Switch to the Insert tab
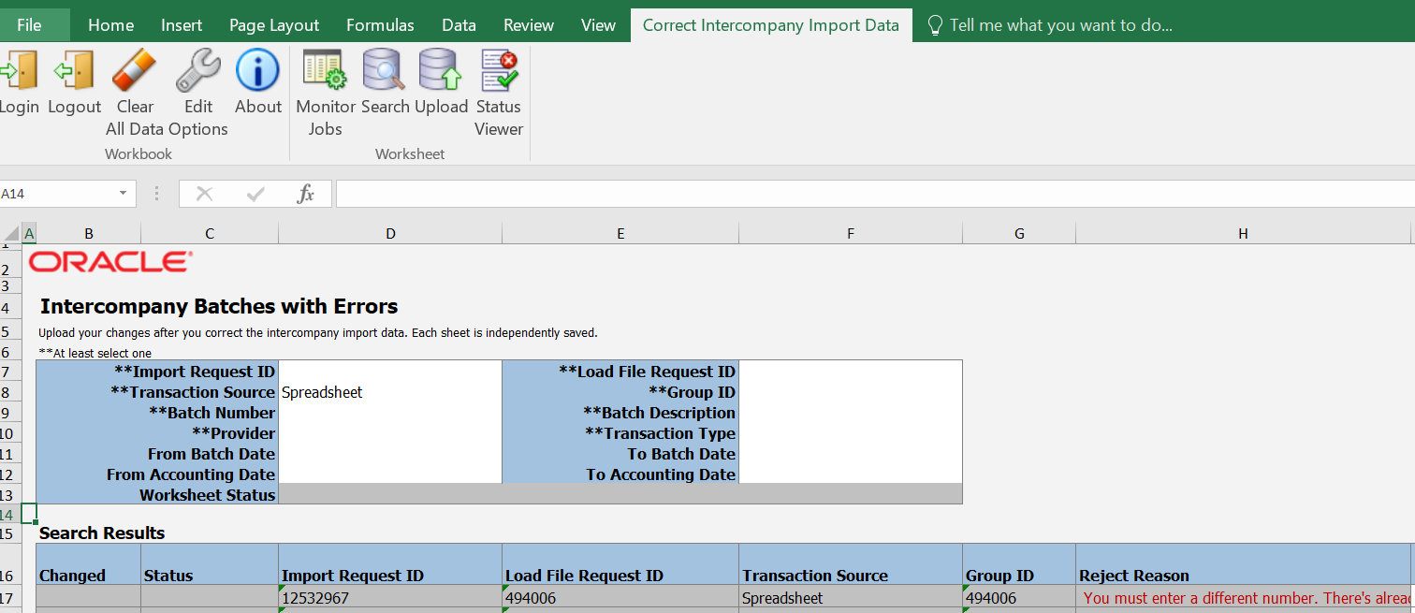This screenshot has height=613, width=1415. (182, 25)
